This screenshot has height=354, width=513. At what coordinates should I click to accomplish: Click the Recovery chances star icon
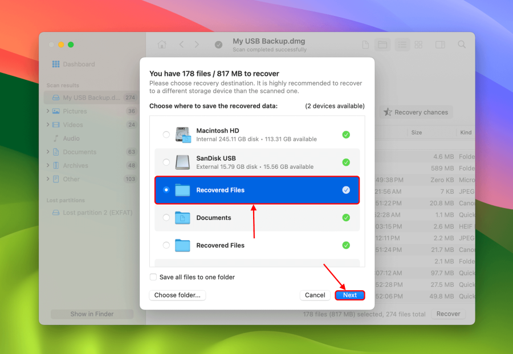tap(389, 112)
